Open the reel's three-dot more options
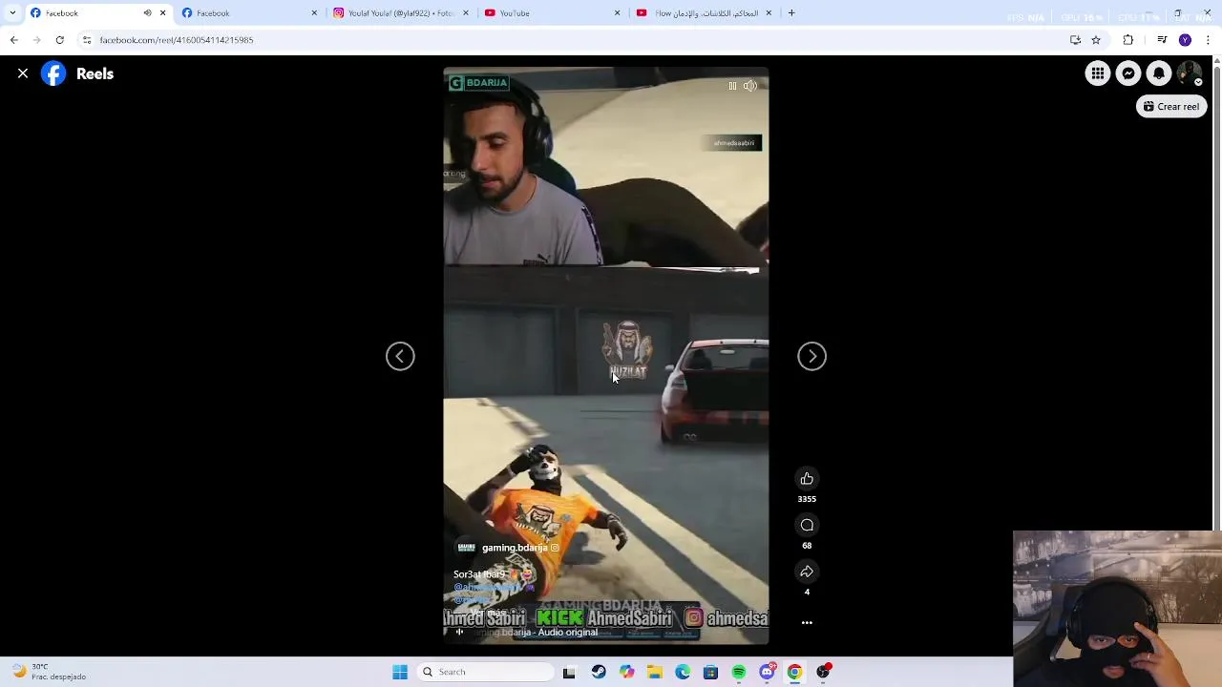 point(807,622)
